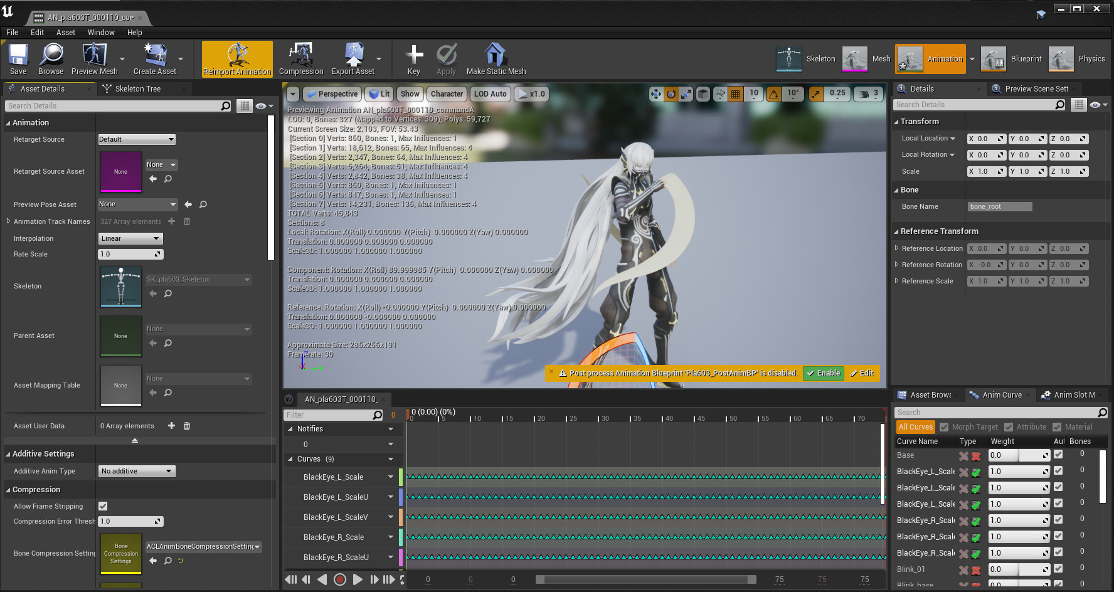Viewport: 1114px width, 592px height.
Task: Open the Retarget Source dropdown
Action: [x=136, y=139]
